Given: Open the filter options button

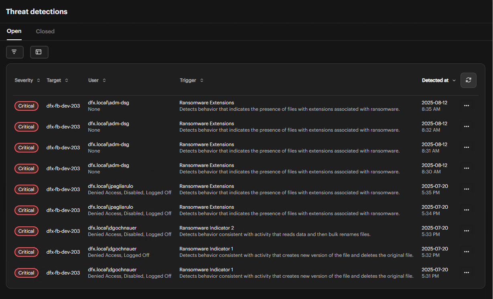Looking at the screenshot, I should 15,52.
